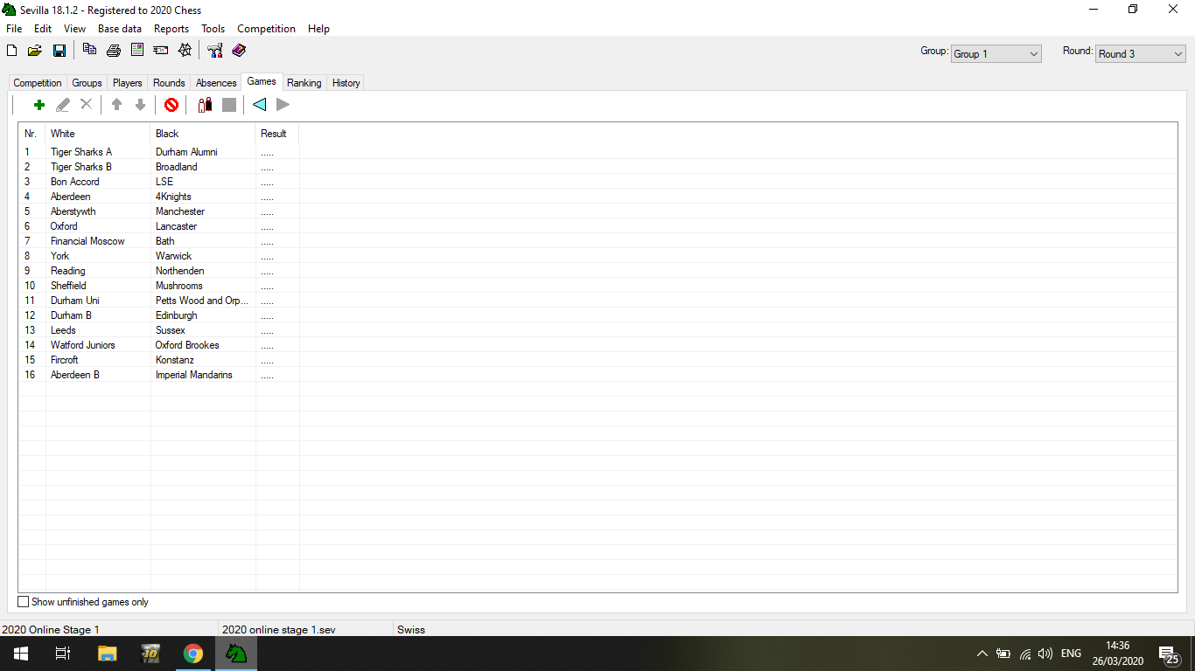Click the report page toolbar icon

click(137, 50)
